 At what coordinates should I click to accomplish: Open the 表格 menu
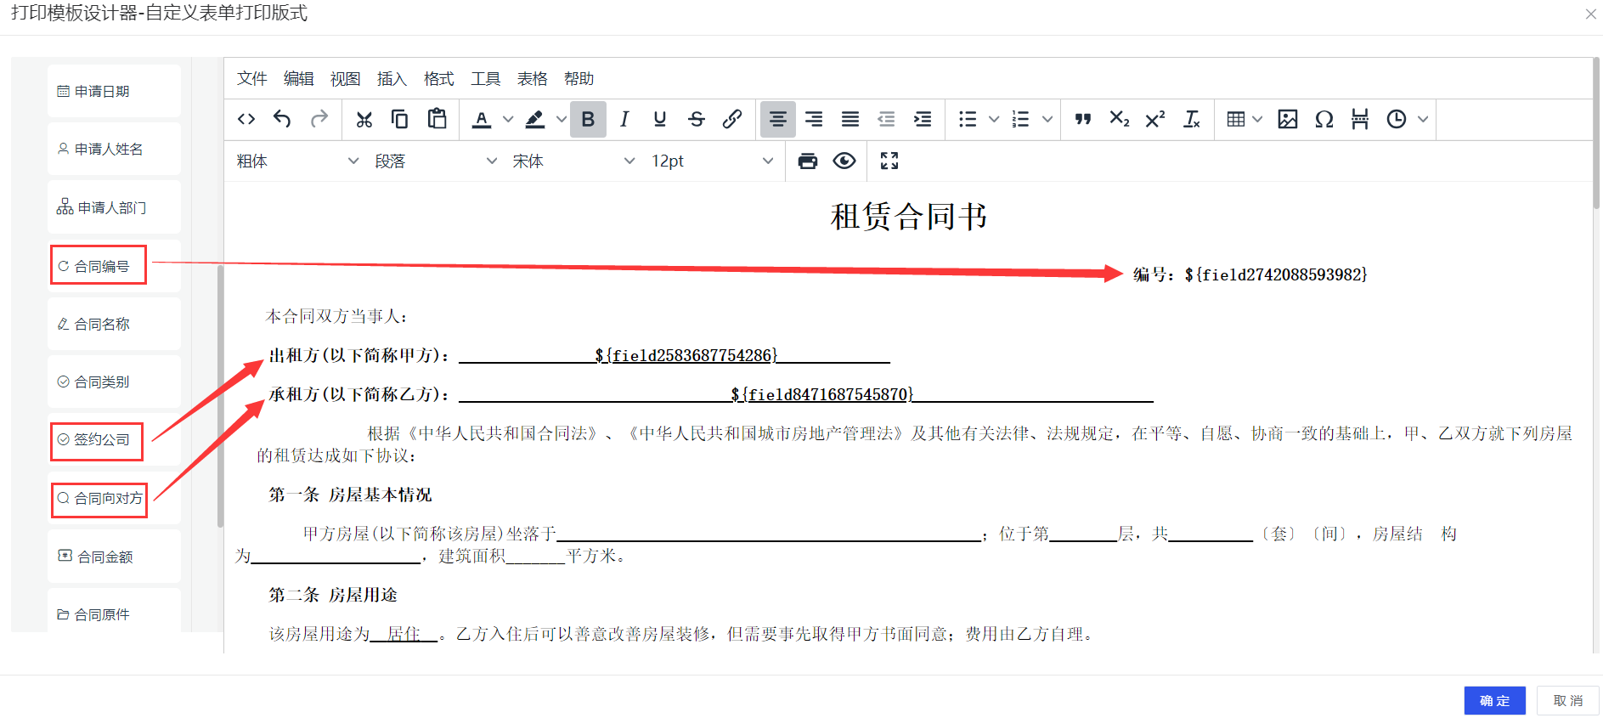[533, 79]
